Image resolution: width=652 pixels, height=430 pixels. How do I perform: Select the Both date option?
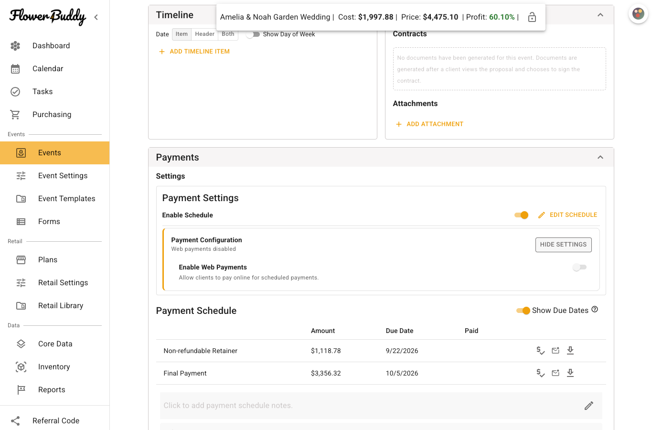point(228,34)
